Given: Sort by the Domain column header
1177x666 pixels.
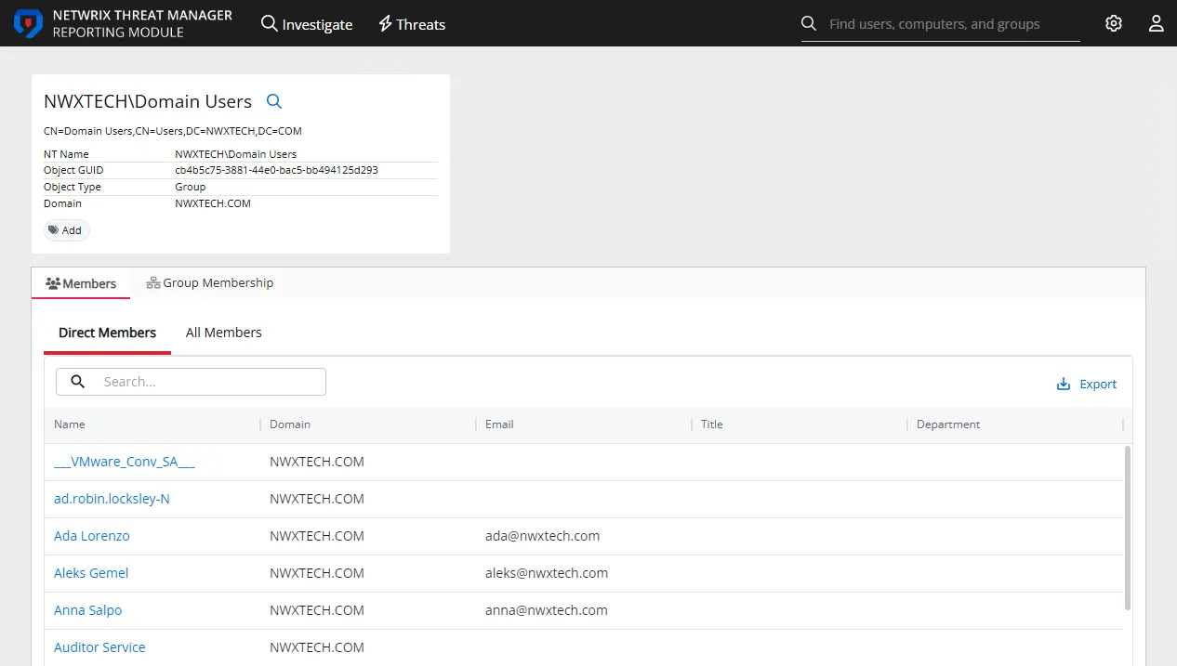Looking at the screenshot, I should pos(290,424).
